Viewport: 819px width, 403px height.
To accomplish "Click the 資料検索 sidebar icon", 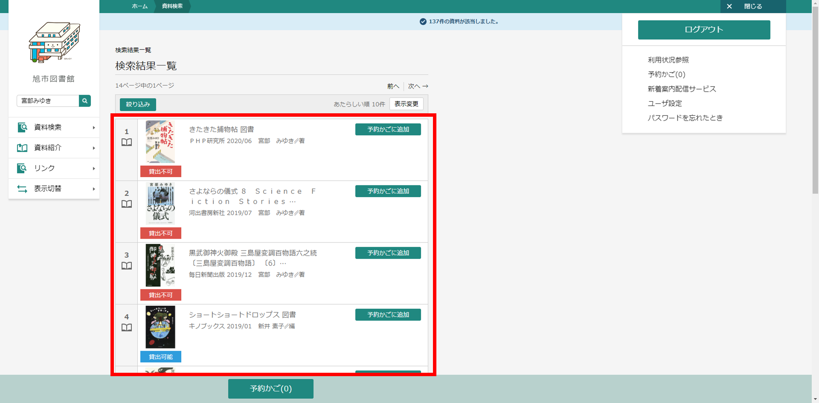I will click(x=22, y=127).
